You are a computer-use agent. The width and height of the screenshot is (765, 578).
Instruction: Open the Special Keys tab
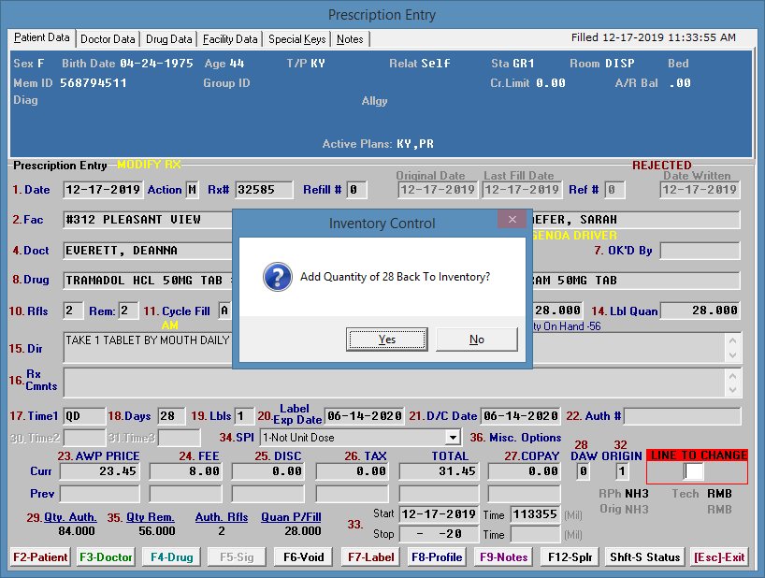296,39
